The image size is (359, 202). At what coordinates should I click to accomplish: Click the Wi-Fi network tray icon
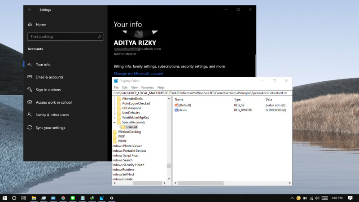tap(311, 198)
